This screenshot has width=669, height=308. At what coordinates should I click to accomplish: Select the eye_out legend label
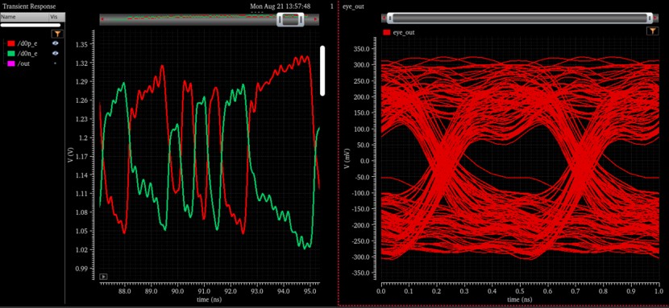pyautogui.click(x=404, y=32)
